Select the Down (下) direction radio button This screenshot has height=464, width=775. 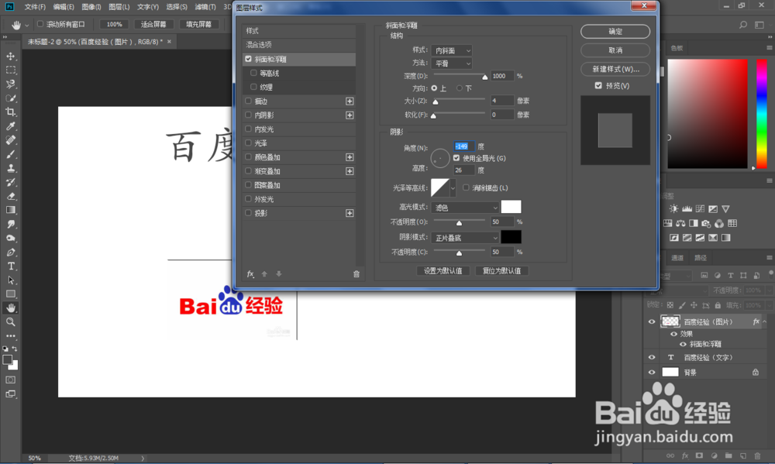pyautogui.click(x=460, y=88)
